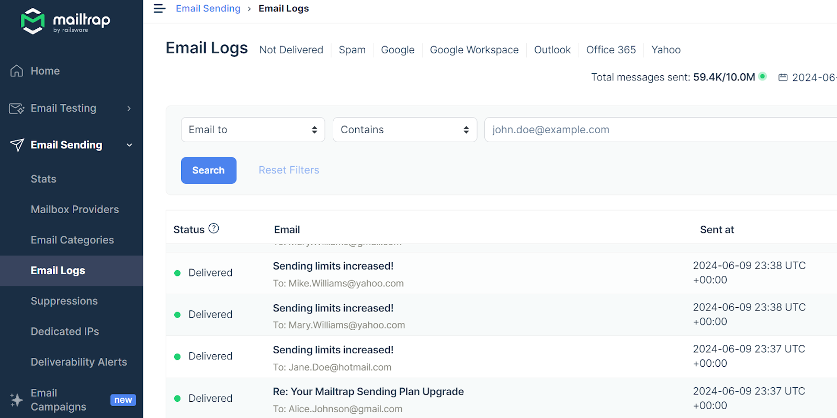Toggle the hamburger sidebar menu icon
The height and width of the screenshot is (418, 837).
coord(160,9)
